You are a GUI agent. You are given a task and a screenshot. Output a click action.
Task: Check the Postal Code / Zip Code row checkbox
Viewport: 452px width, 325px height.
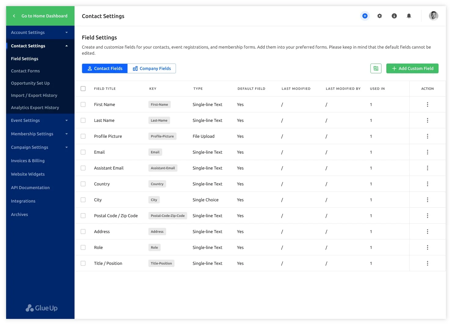pyautogui.click(x=83, y=216)
